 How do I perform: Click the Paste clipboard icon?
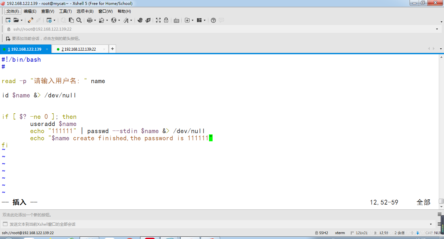[71, 20]
